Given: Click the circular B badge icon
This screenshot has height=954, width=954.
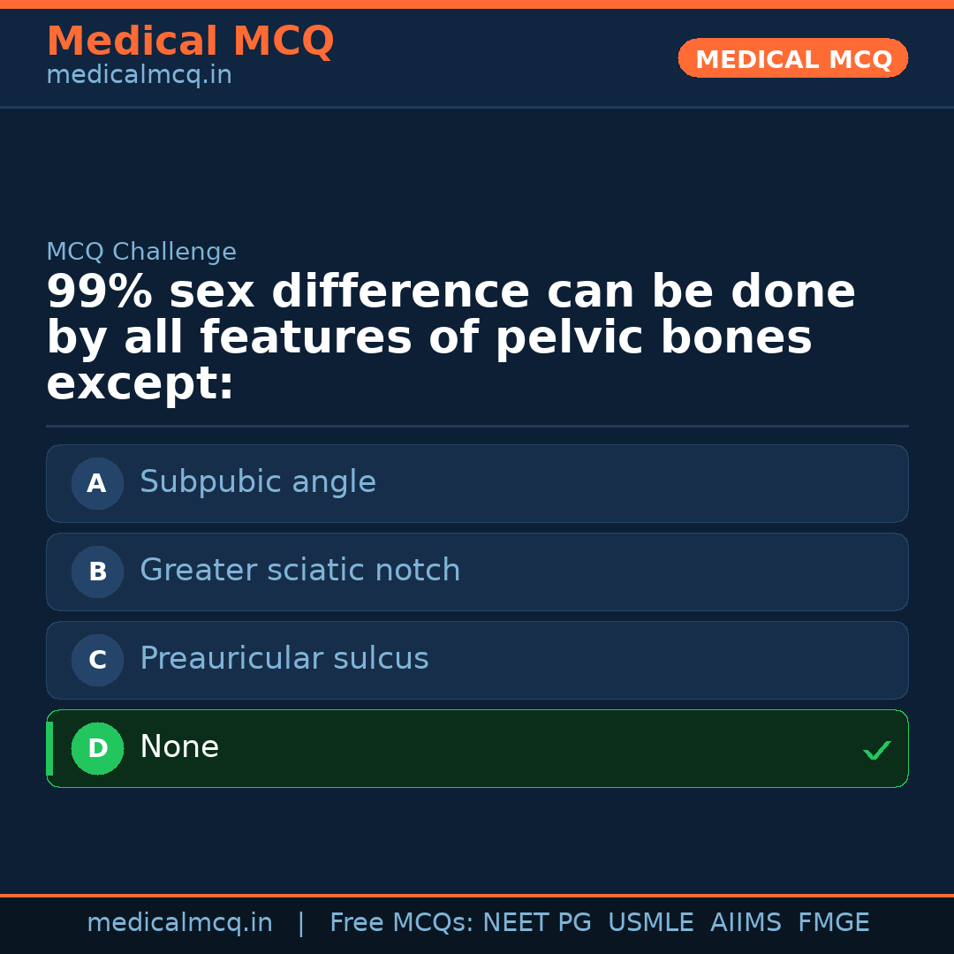Looking at the screenshot, I should 97,572.
